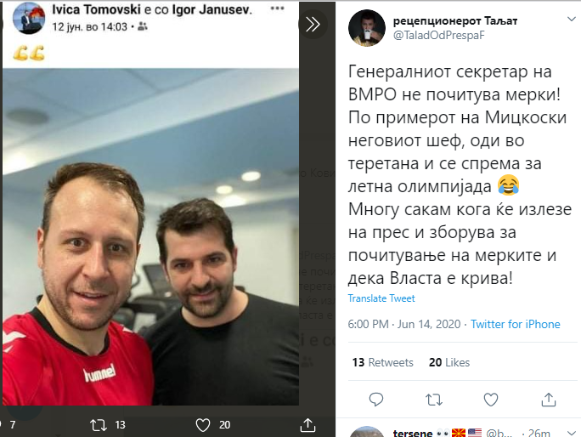Open @TaladOdPrespaF handle

[x=438, y=35]
